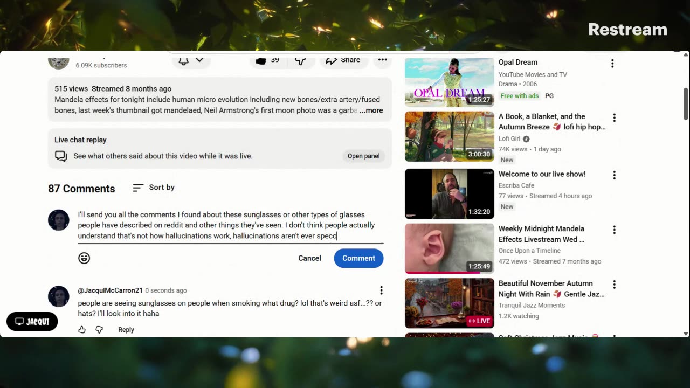Click the scrollbar up arrow
Image resolution: width=690 pixels, height=388 pixels.
(686, 54)
